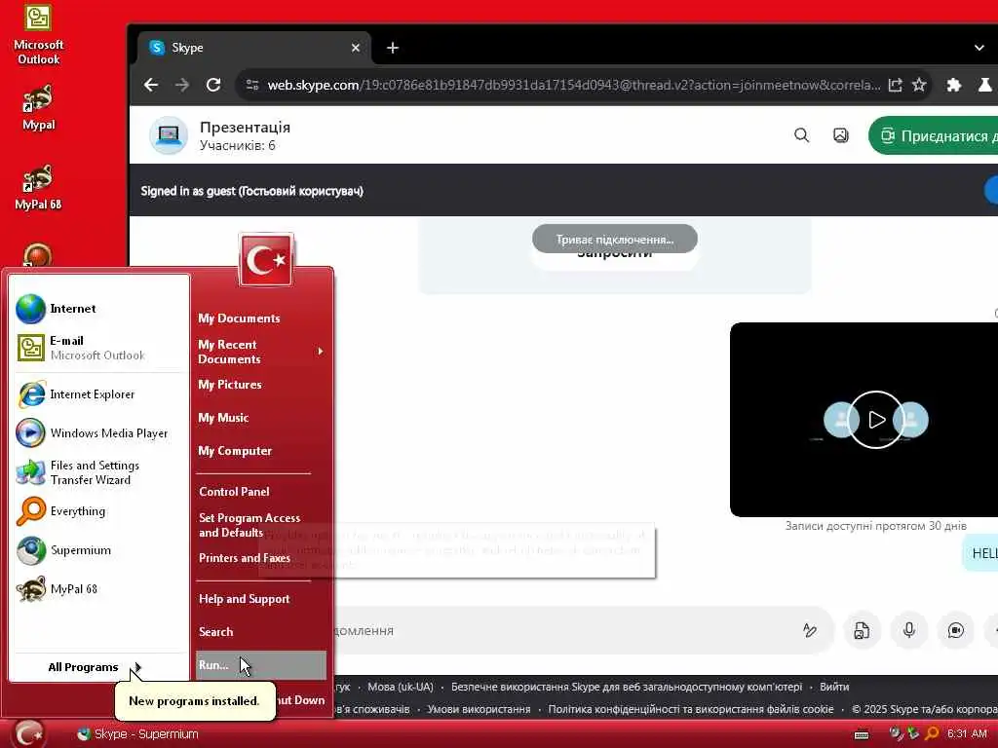The image size is (998, 748).
Task: Click the web.skype.com address bar
Action: (x=573, y=85)
